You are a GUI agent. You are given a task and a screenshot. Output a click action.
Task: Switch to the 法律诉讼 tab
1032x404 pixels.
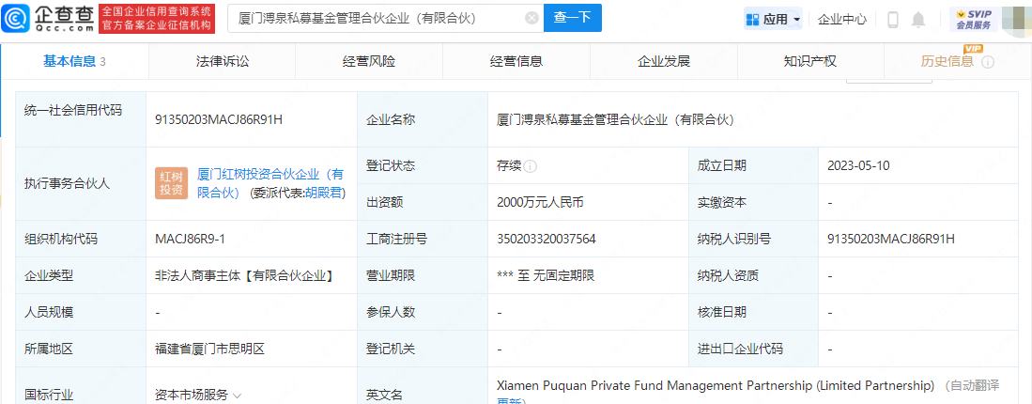[223, 62]
